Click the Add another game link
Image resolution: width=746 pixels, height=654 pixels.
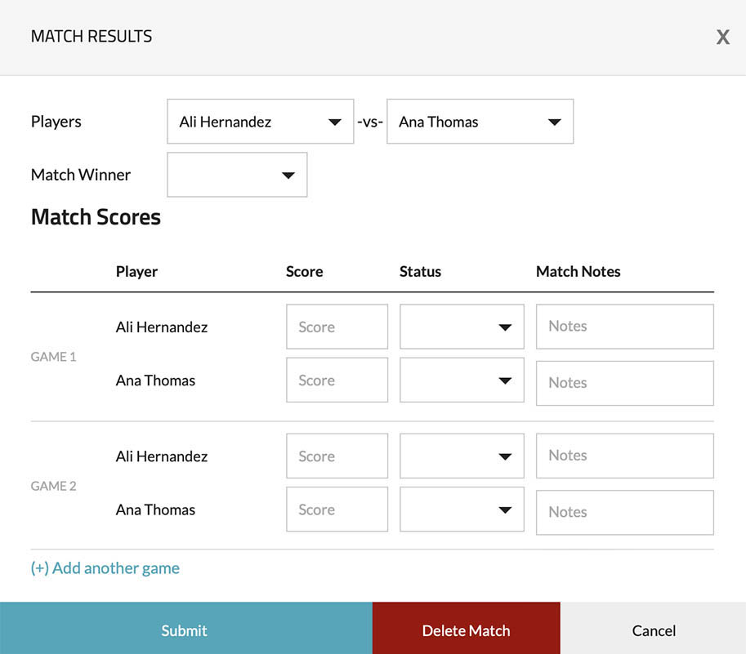[x=105, y=568]
